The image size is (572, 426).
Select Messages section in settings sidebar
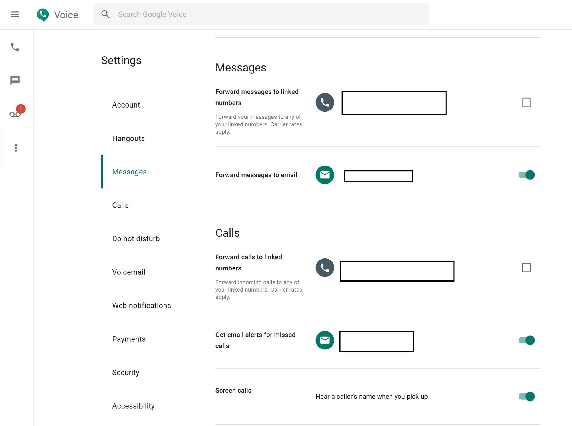[129, 171]
